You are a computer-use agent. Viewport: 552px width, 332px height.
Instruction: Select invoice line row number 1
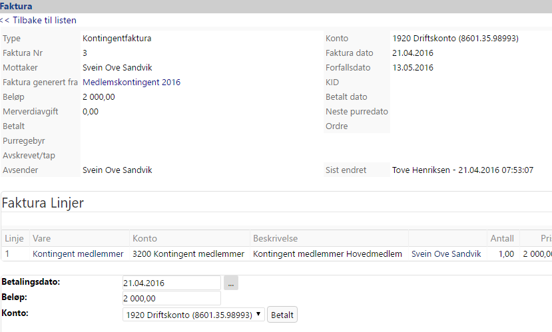(x=7, y=253)
